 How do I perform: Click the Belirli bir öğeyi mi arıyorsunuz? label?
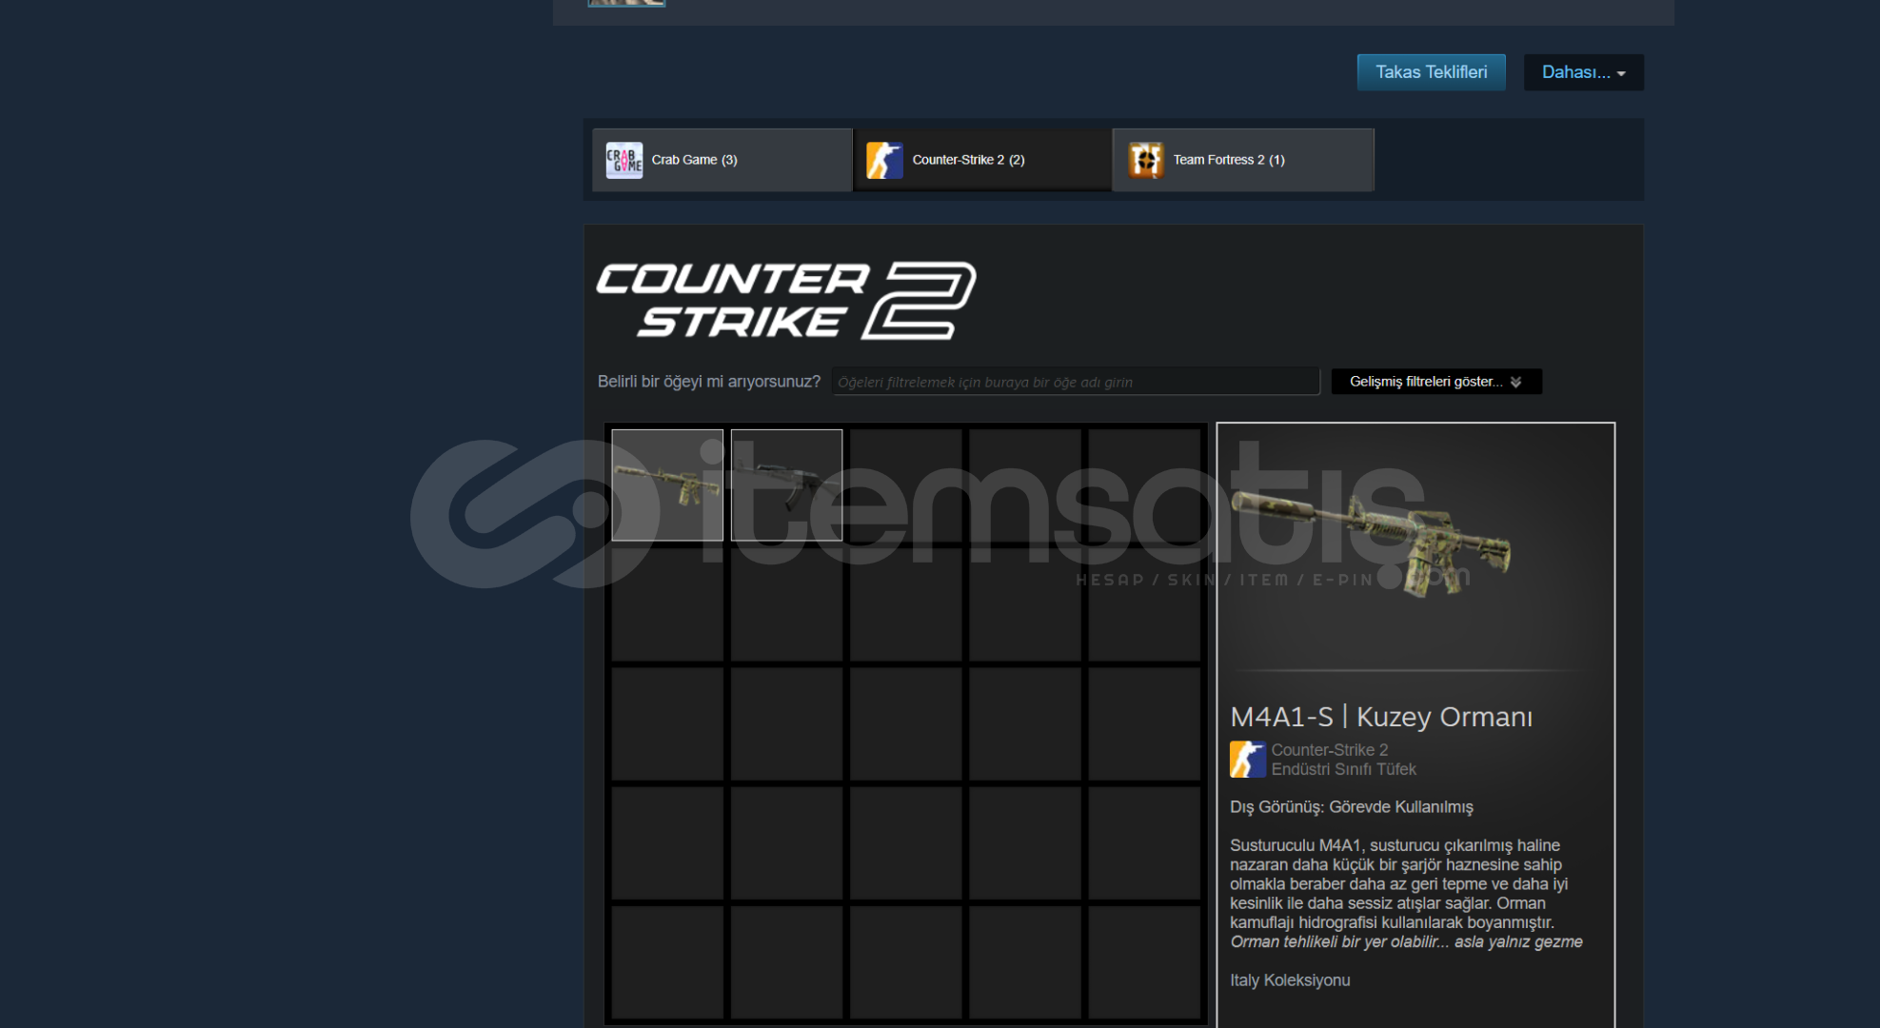(x=709, y=382)
